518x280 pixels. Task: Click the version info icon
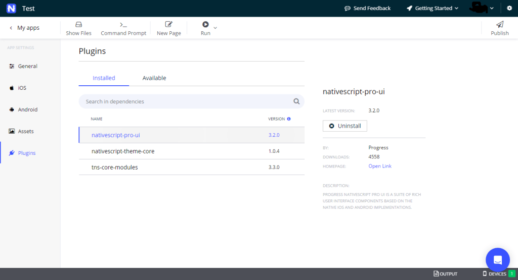289,119
